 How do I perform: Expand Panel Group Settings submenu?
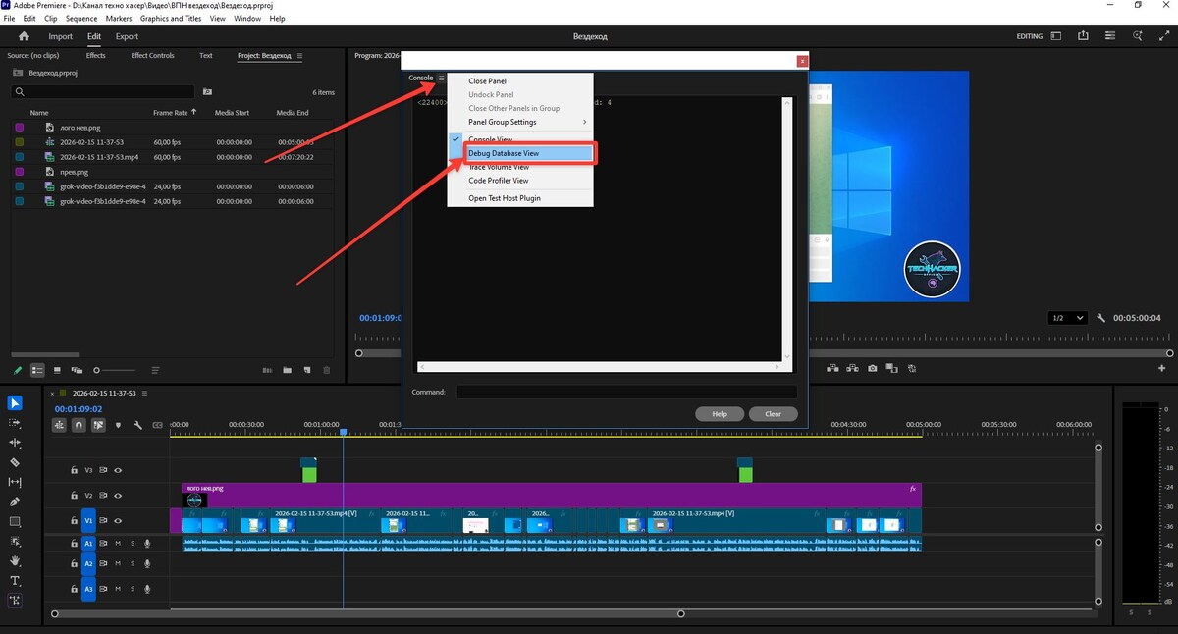pyautogui.click(x=520, y=122)
